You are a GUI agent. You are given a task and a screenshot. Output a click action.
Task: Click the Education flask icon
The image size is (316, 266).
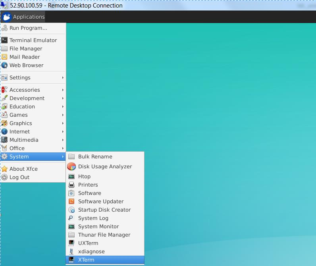coord(4,106)
